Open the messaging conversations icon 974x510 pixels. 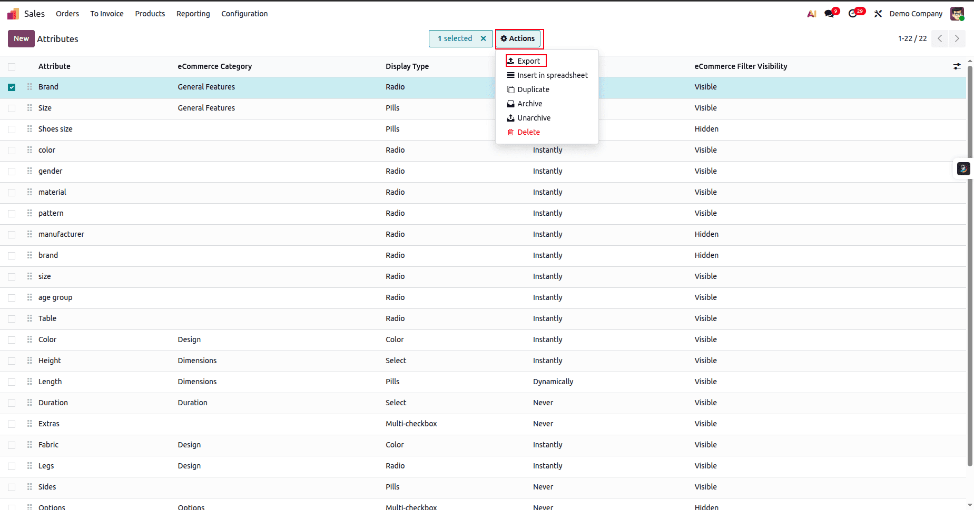pos(830,13)
